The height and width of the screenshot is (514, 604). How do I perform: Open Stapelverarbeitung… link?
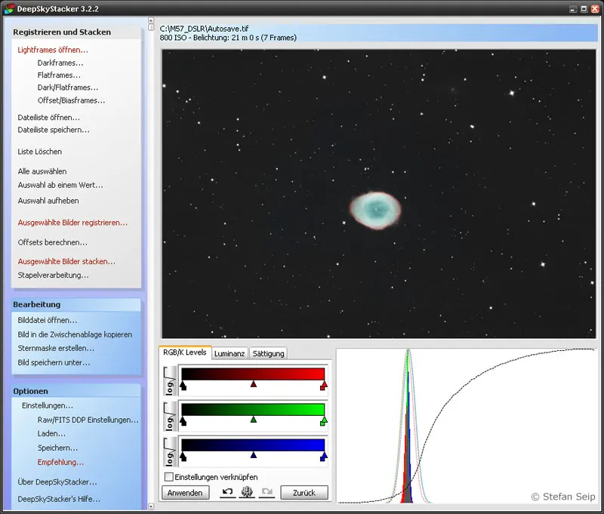(x=53, y=275)
